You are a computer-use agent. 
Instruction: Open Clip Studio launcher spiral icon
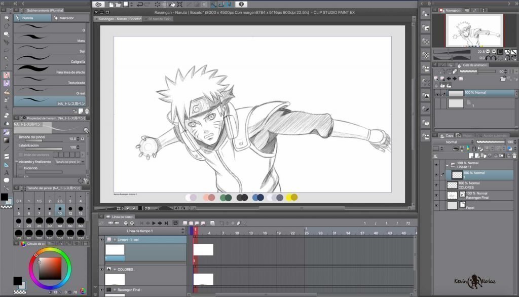(x=98, y=4)
